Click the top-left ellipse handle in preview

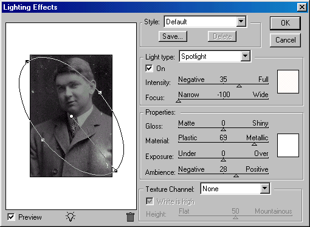pos(27,62)
